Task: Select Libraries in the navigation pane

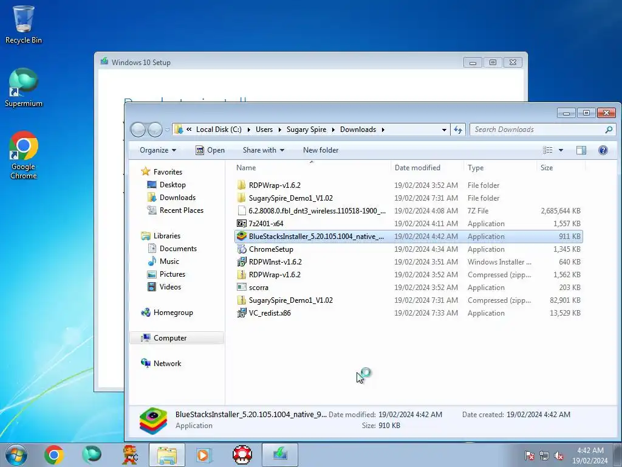Action: [166, 236]
